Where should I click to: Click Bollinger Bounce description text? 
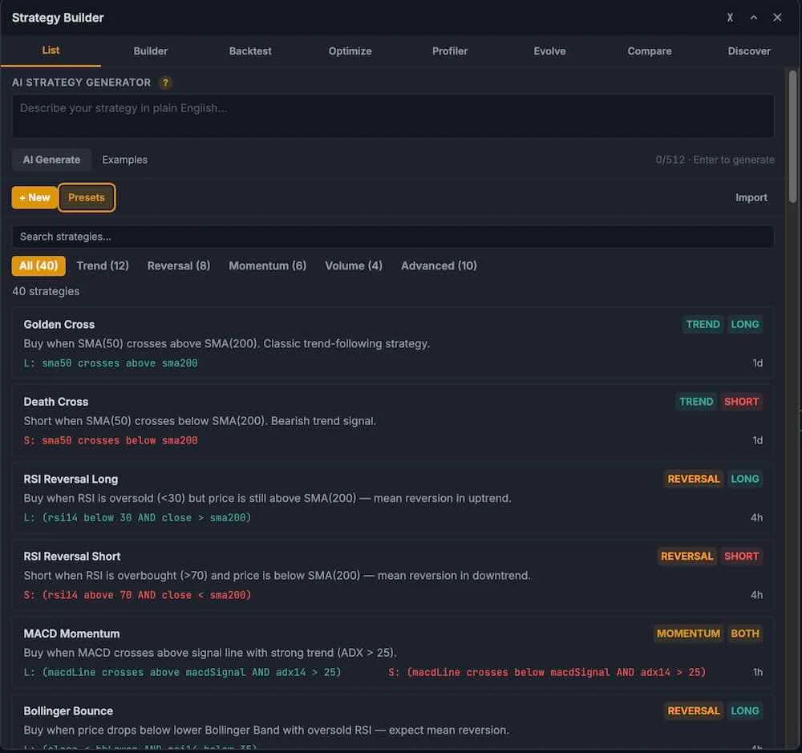point(266,730)
